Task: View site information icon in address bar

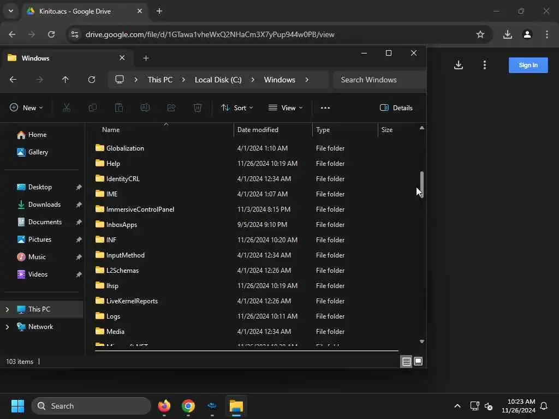Action: pyautogui.click(x=75, y=34)
